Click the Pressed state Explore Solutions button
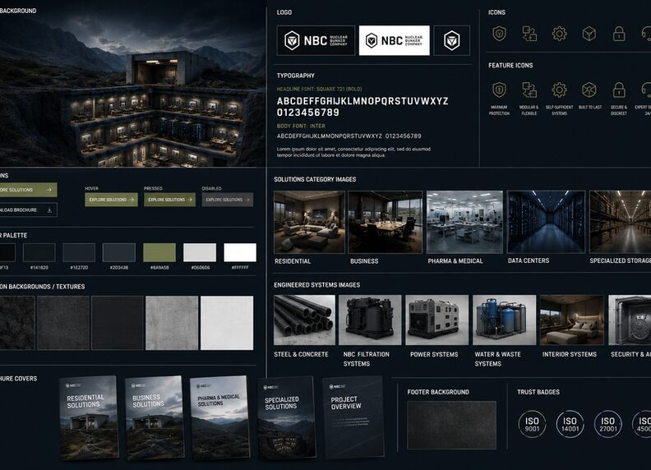The height and width of the screenshot is (470, 651). [x=170, y=200]
